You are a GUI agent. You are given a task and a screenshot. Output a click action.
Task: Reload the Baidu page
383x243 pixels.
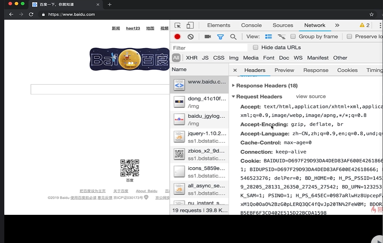pos(31,14)
